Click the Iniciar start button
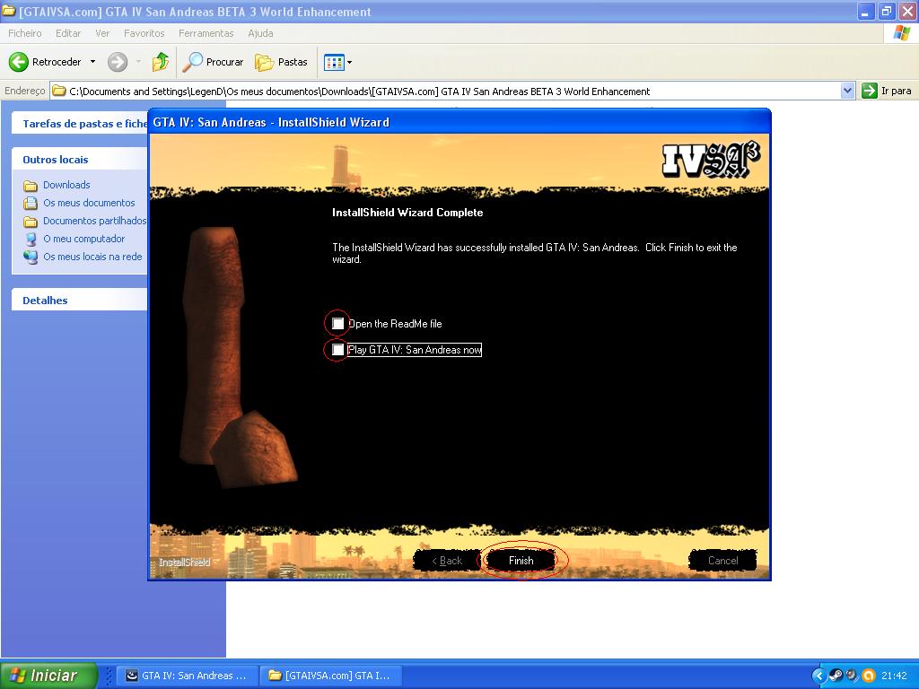 [48, 676]
